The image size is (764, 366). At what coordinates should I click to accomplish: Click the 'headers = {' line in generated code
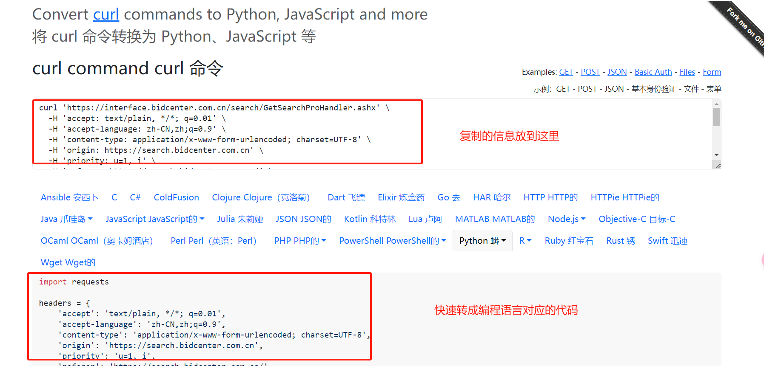pos(65,303)
